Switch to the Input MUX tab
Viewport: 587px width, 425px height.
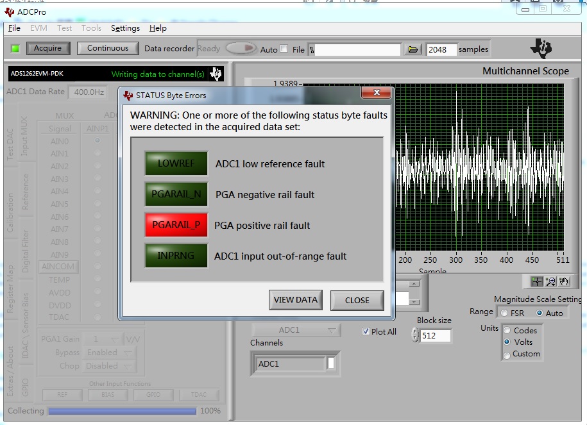point(24,135)
